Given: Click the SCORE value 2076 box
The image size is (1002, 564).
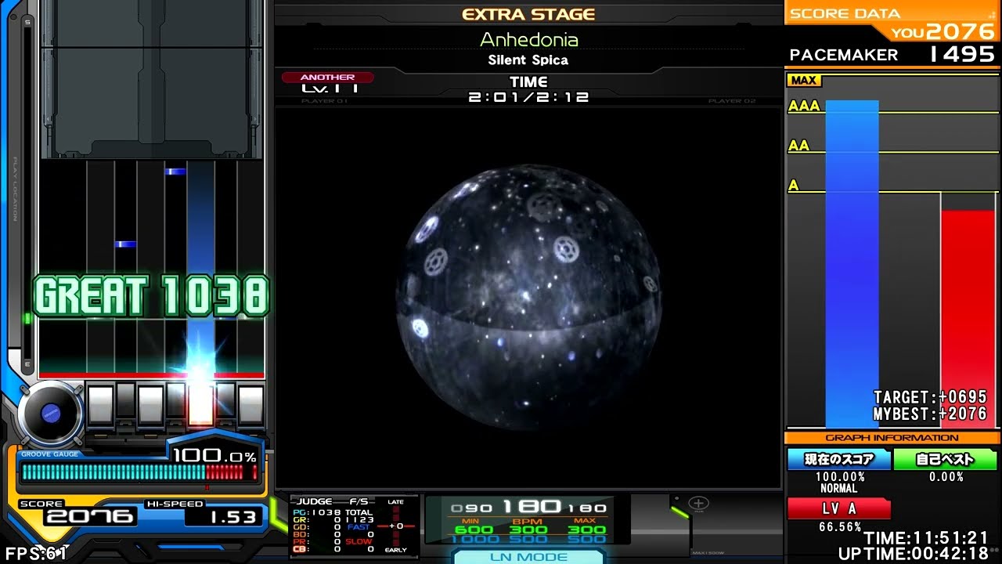Looking at the screenshot, I should click(x=90, y=516).
